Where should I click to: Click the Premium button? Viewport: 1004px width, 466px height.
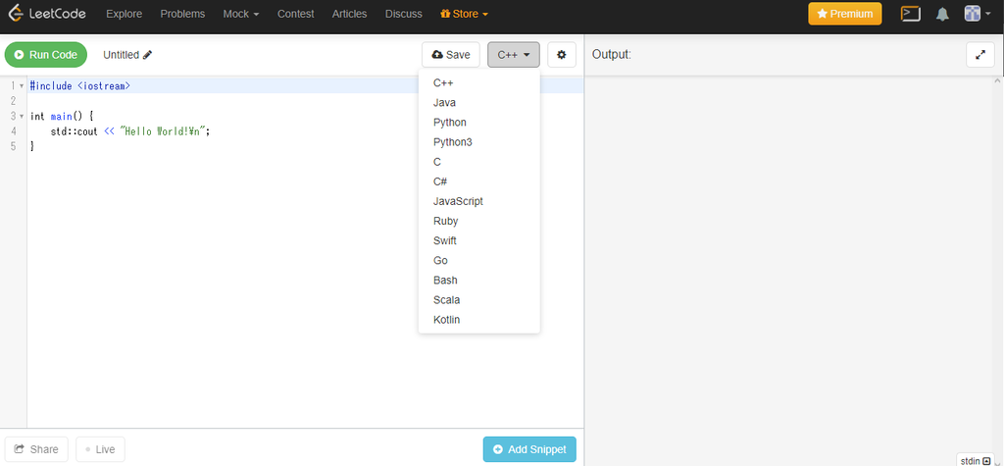tap(844, 14)
